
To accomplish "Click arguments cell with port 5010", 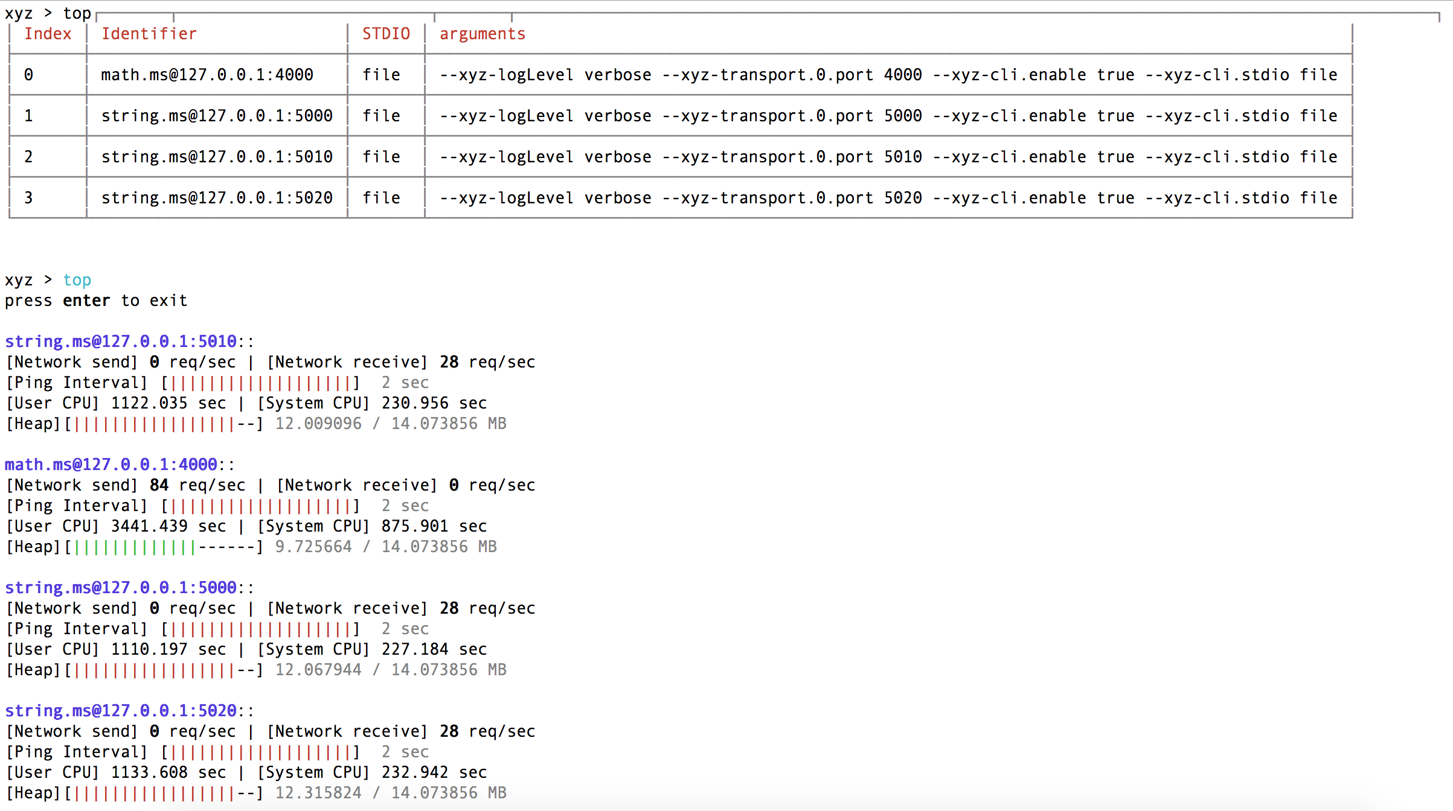I will [x=888, y=157].
